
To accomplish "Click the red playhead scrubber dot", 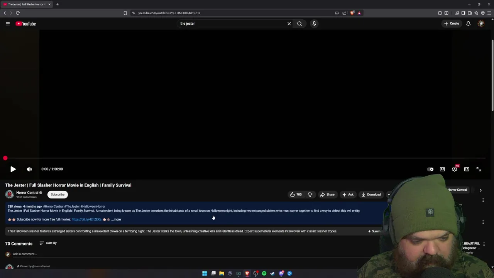I will [5, 158].
